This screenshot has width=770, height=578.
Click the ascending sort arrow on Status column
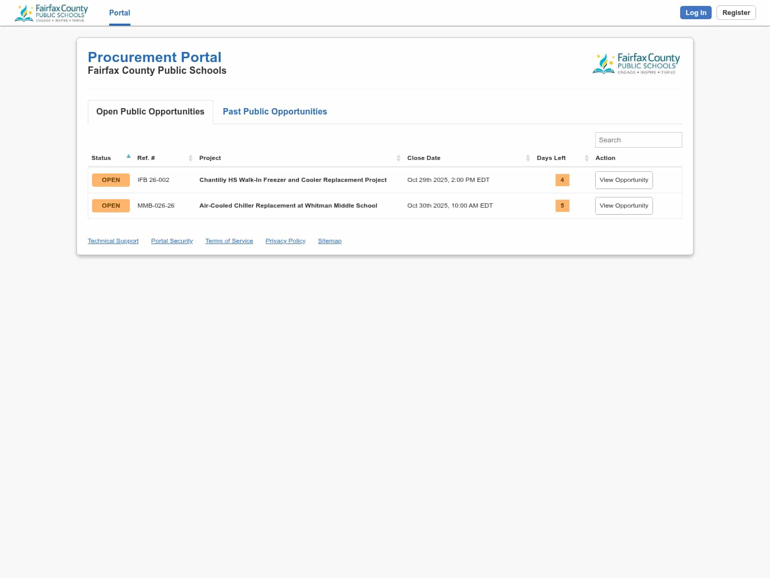[128, 156]
